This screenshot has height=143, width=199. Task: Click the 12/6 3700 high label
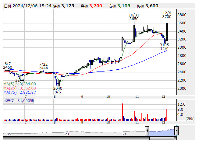pos(167,15)
